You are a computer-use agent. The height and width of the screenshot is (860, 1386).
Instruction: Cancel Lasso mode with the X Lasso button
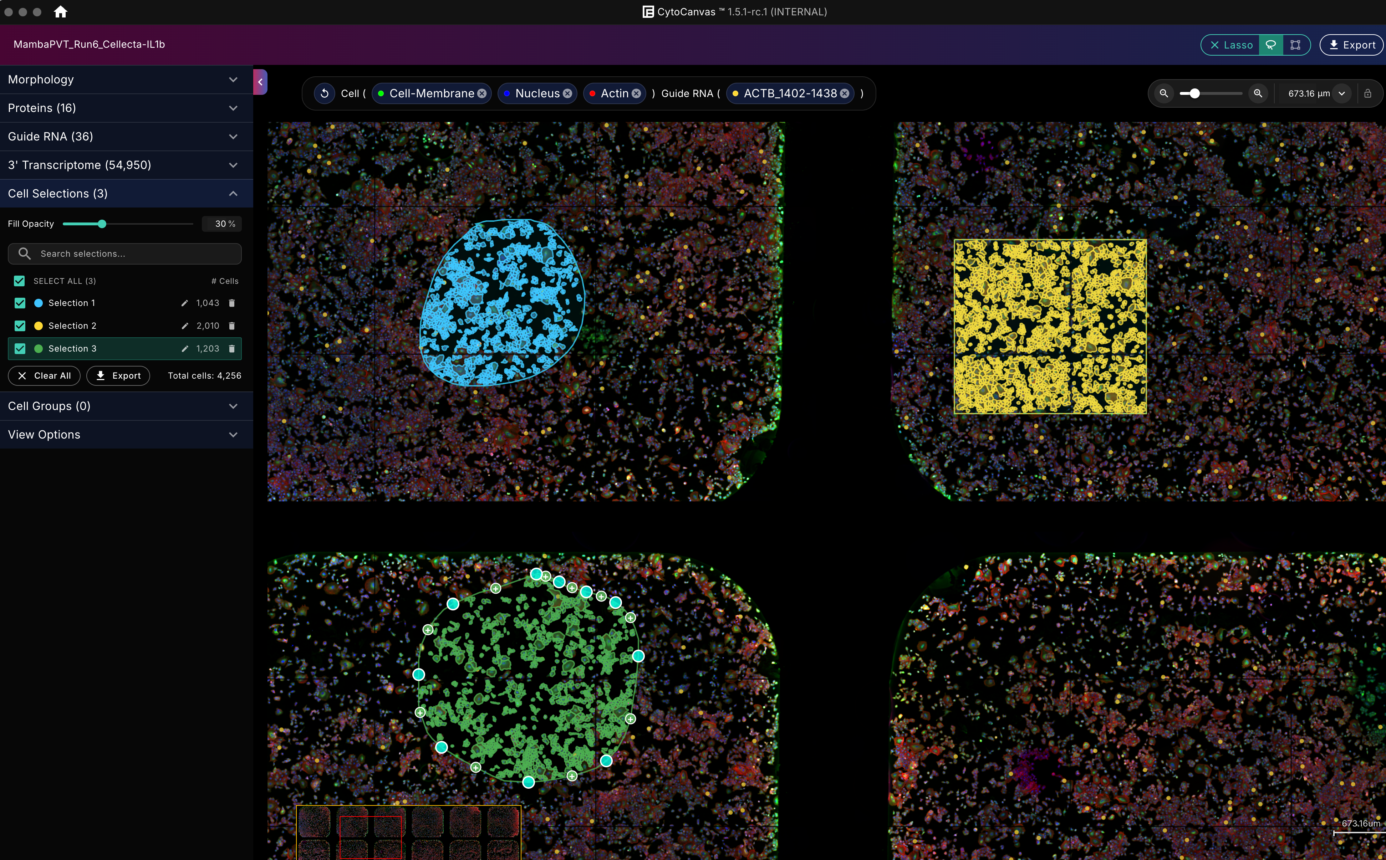pyautogui.click(x=1230, y=45)
